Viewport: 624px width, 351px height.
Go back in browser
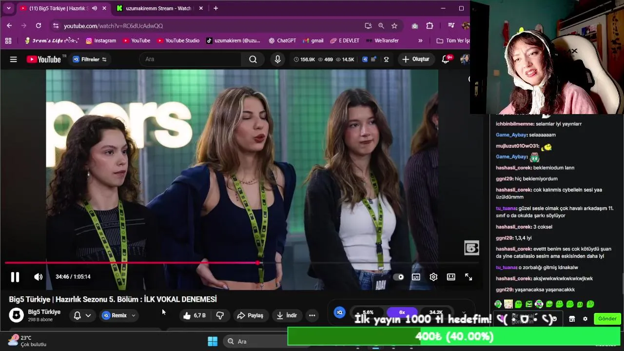9,26
